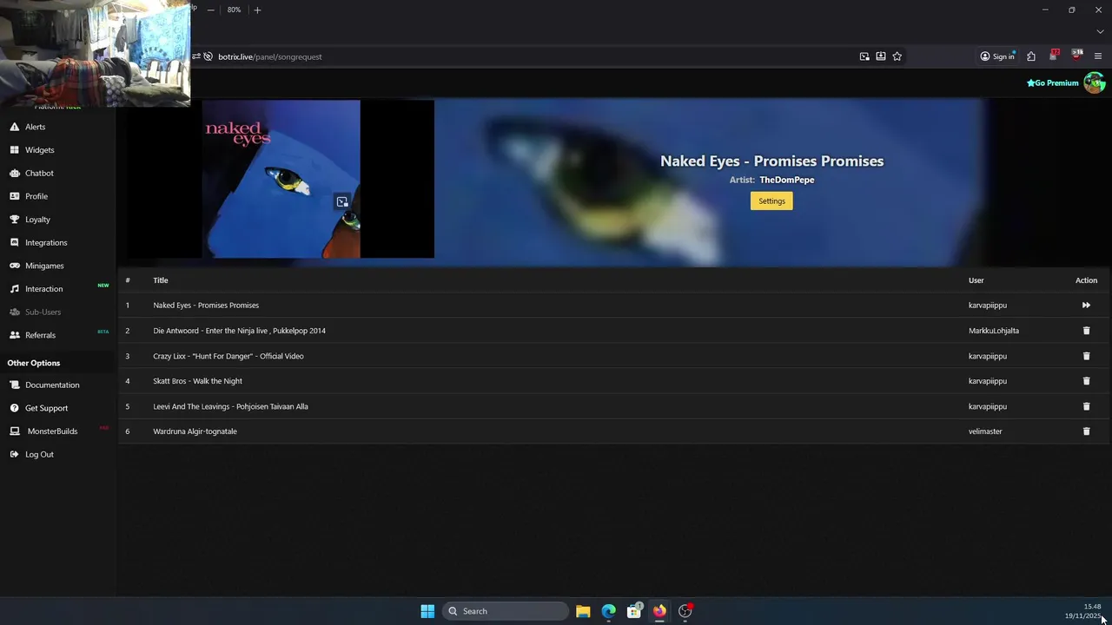Delete the Die Antwoord song request

[x=1086, y=331]
